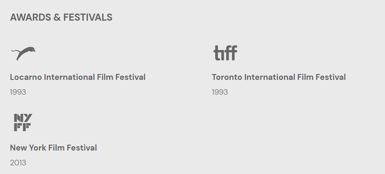This screenshot has height=174, width=385.
Task: Click the TIFF logo
Action: [225, 53]
